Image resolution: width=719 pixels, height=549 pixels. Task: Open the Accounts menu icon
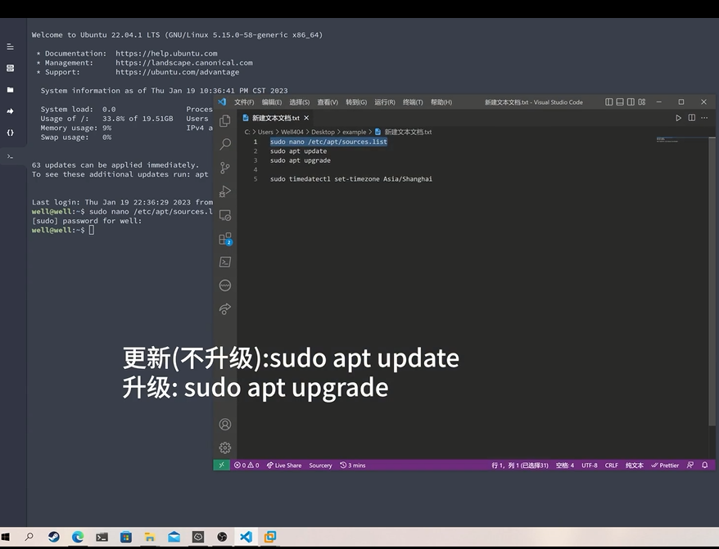(x=224, y=425)
